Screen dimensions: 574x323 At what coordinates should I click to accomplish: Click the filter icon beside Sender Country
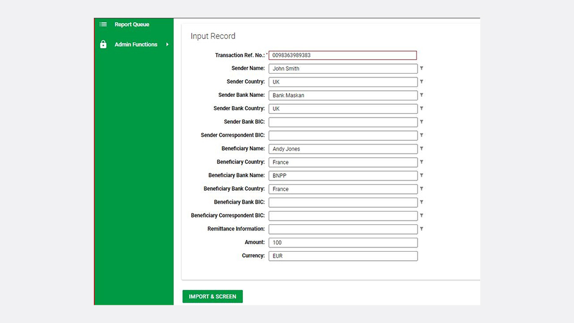(421, 82)
